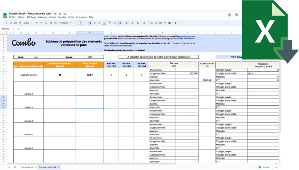The image size is (299, 170).
Task: Collapse the side panel arrow at bottom right
Action: click(x=277, y=167)
